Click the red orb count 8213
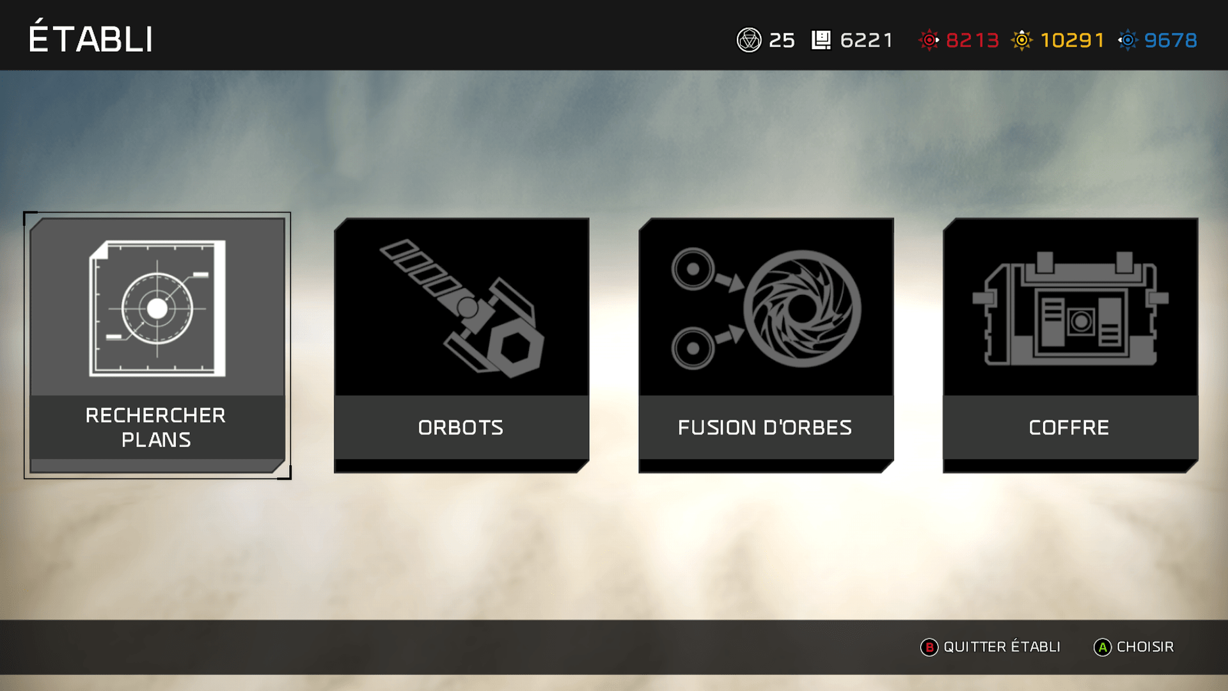1228x691 pixels. [x=972, y=40]
